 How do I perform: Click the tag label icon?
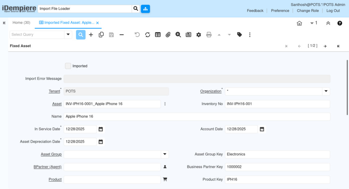pyautogui.click(x=240, y=35)
